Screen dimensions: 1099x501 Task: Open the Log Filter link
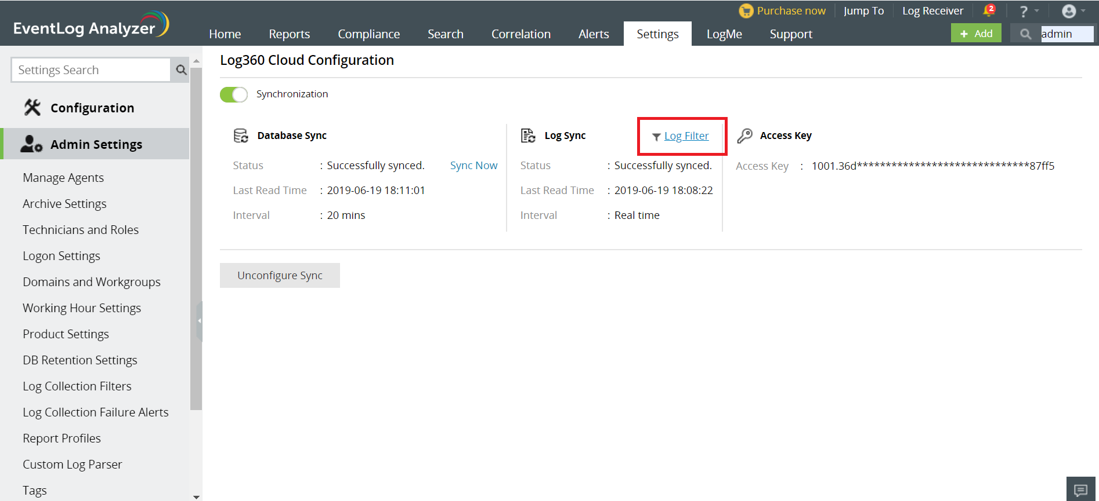(x=686, y=136)
